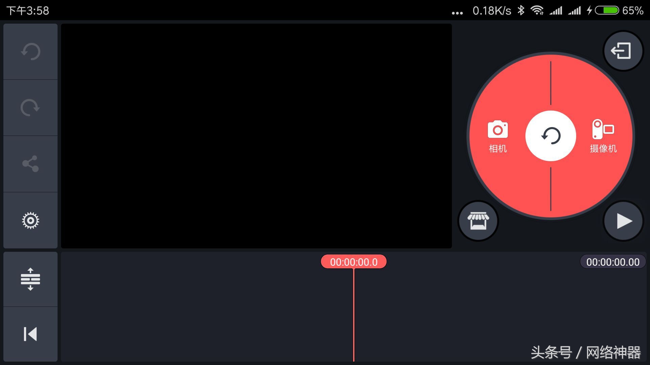This screenshot has width=650, height=365.
Task: Expand timeline tracks vertically
Action: (30, 279)
